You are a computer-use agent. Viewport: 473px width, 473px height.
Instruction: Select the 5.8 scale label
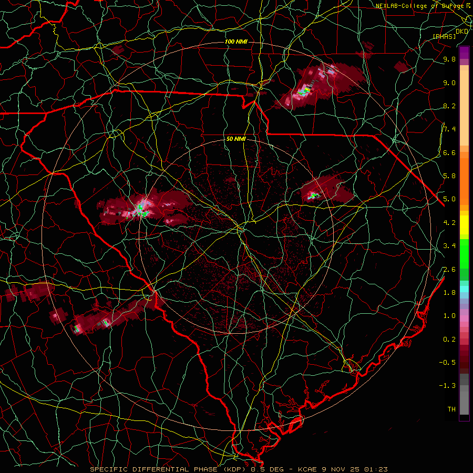coord(449,176)
